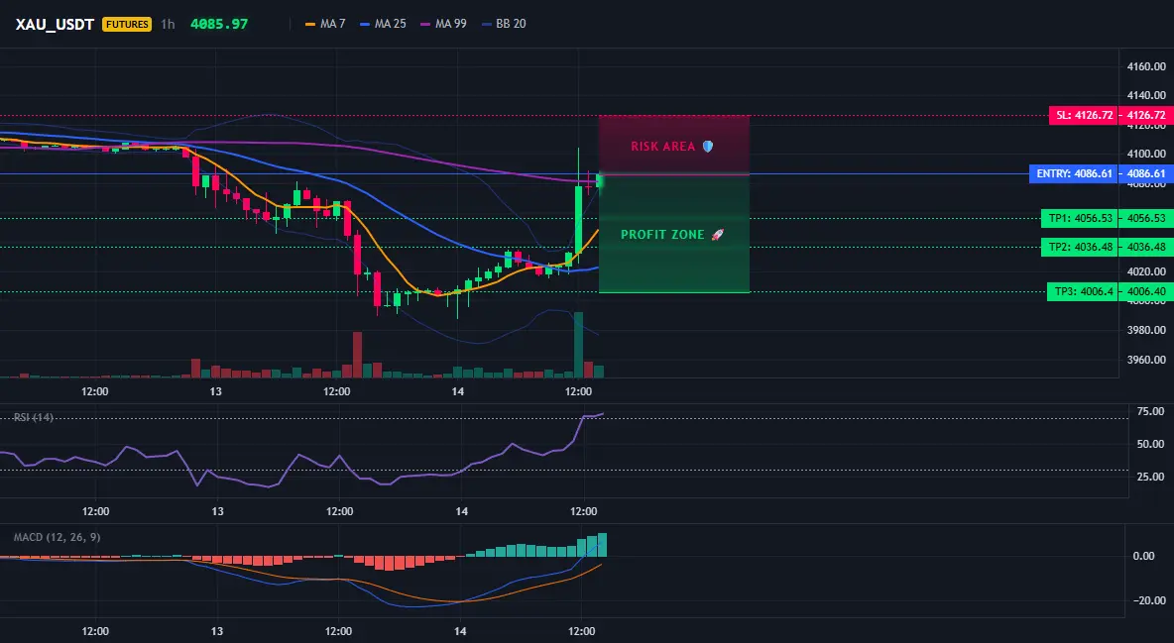The image size is (1174, 643).
Task: Click the TP1: 4056.53 label
Action: (1079, 219)
